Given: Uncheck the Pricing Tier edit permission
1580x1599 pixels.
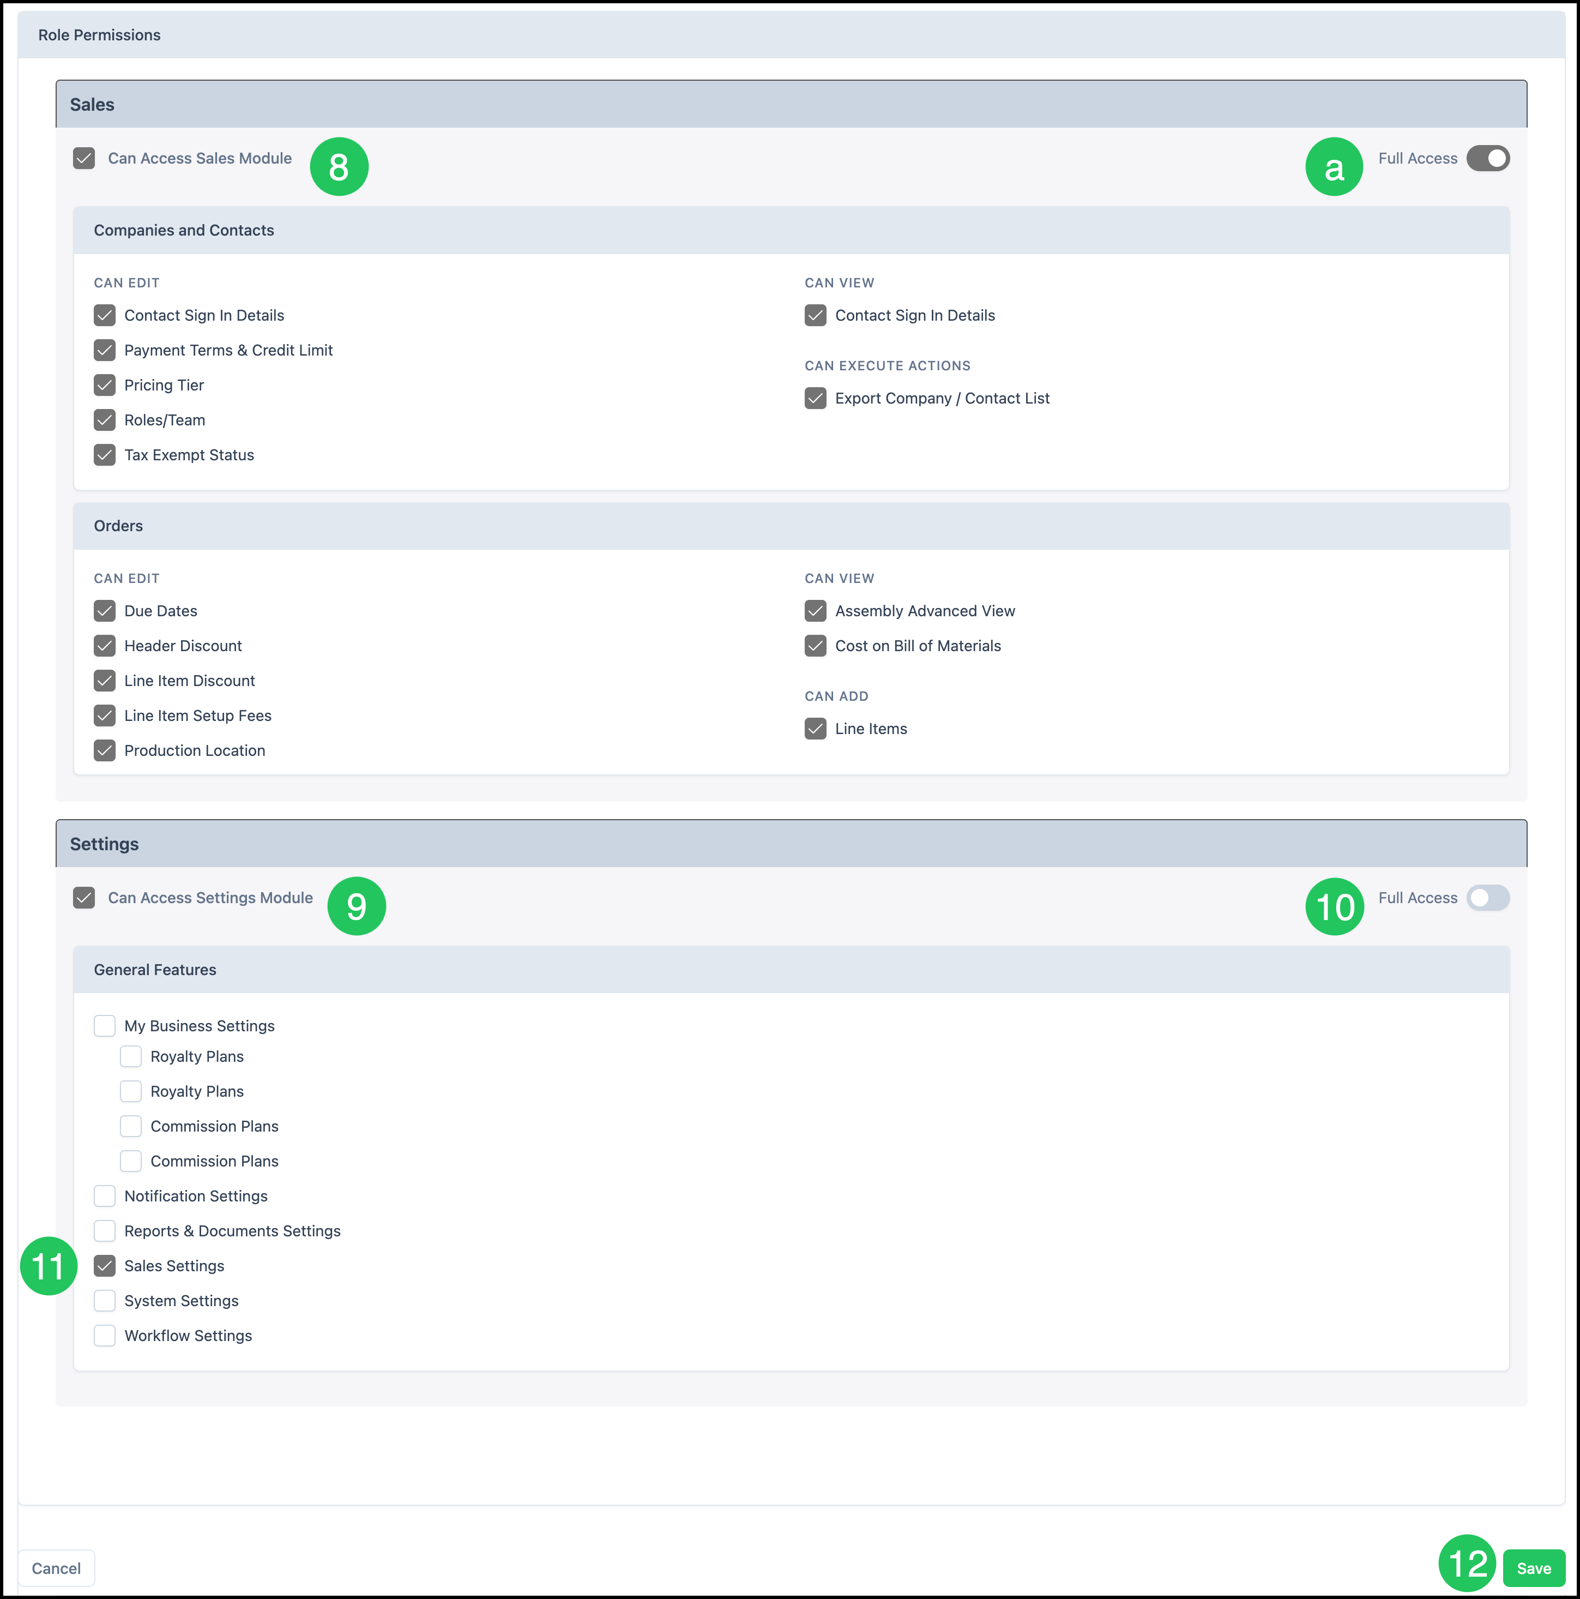Looking at the screenshot, I should (x=105, y=385).
